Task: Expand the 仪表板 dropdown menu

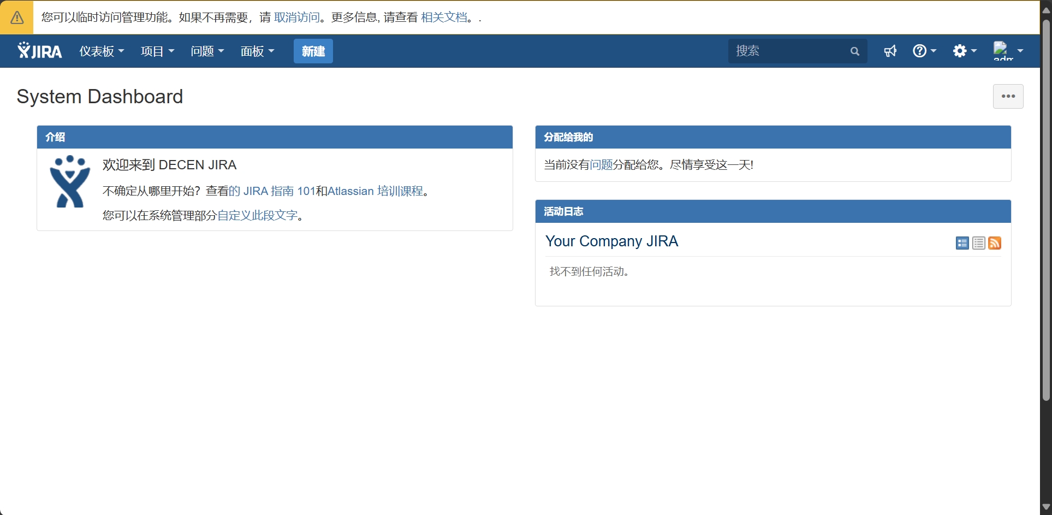Action: pyautogui.click(x=102, y=51)
